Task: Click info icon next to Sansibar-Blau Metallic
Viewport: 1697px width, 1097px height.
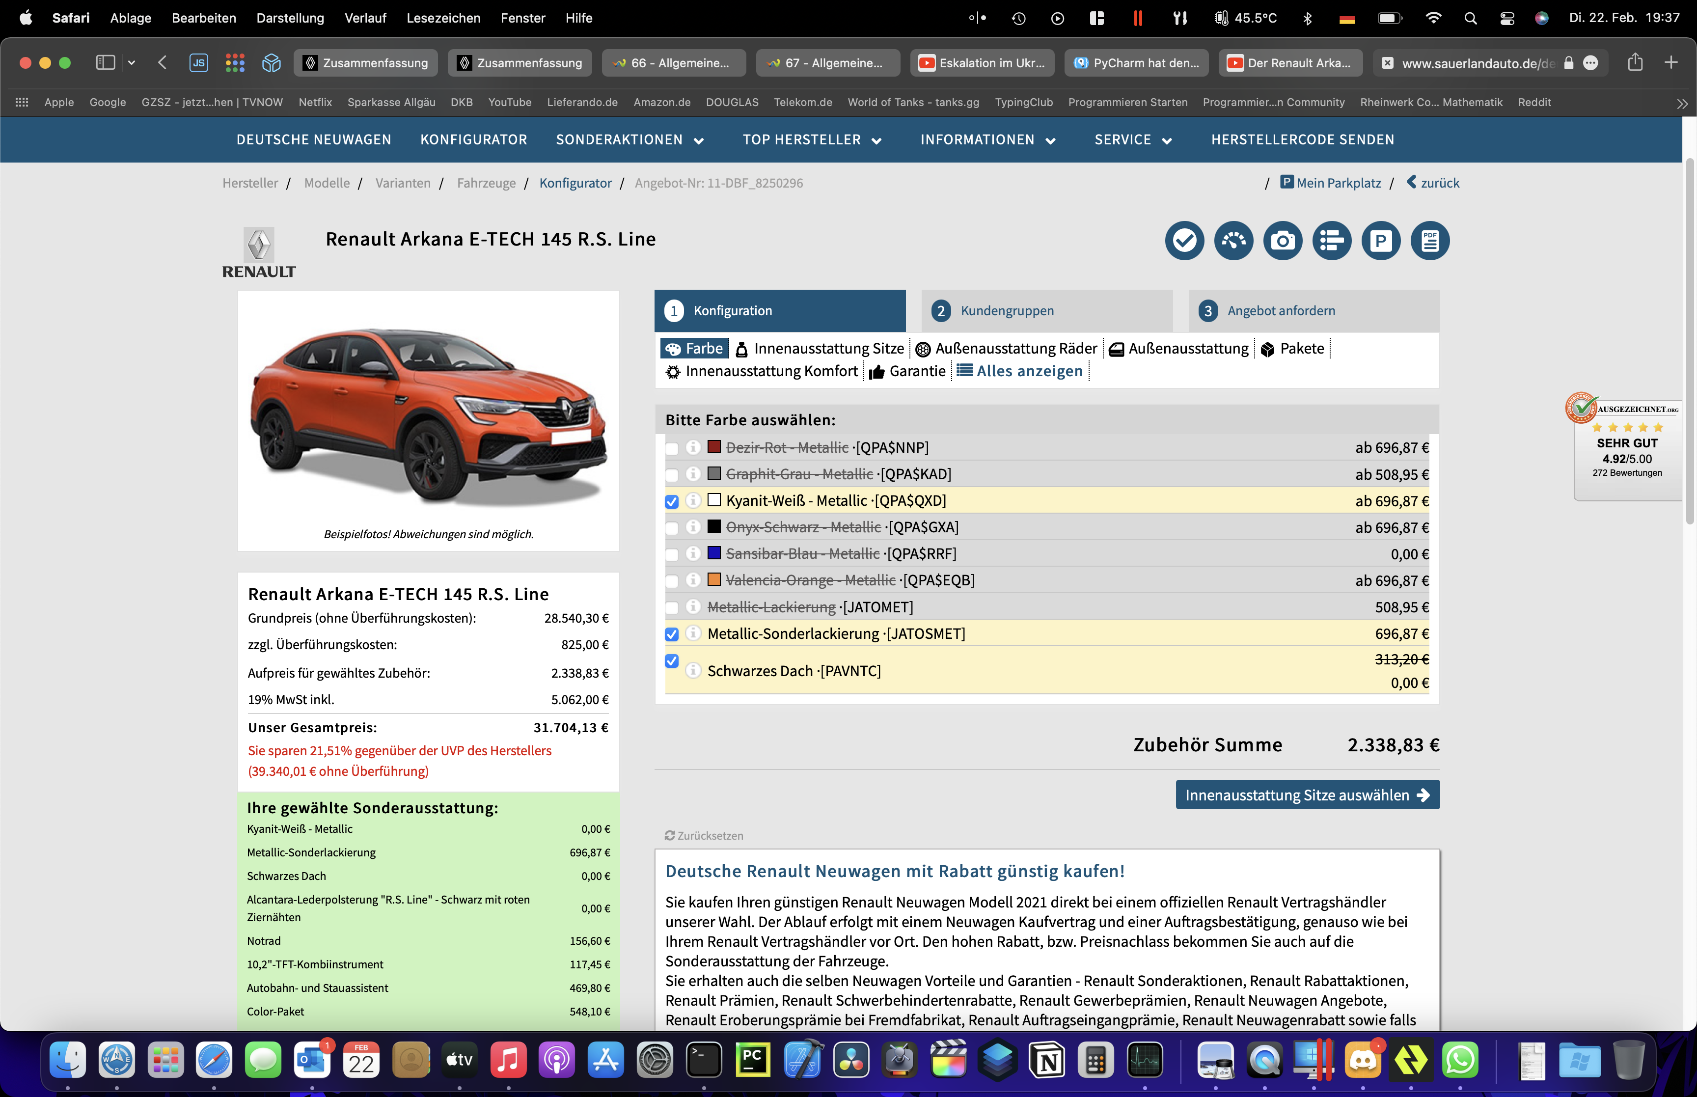Action: tap(693, 553)
